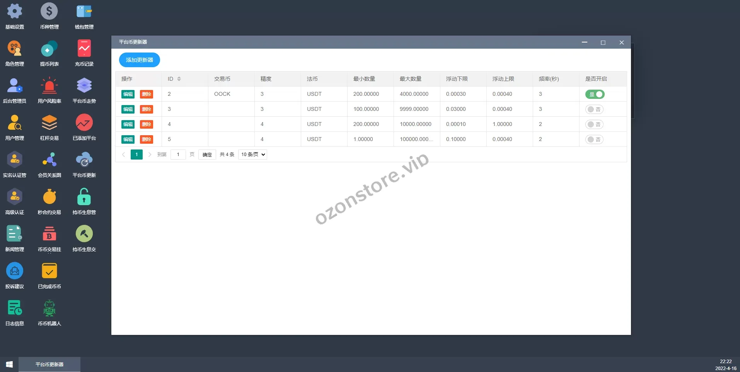Open the 新闻管理 document icon
740x372 pixels.
pyautogui.click(x=15, y=234)
